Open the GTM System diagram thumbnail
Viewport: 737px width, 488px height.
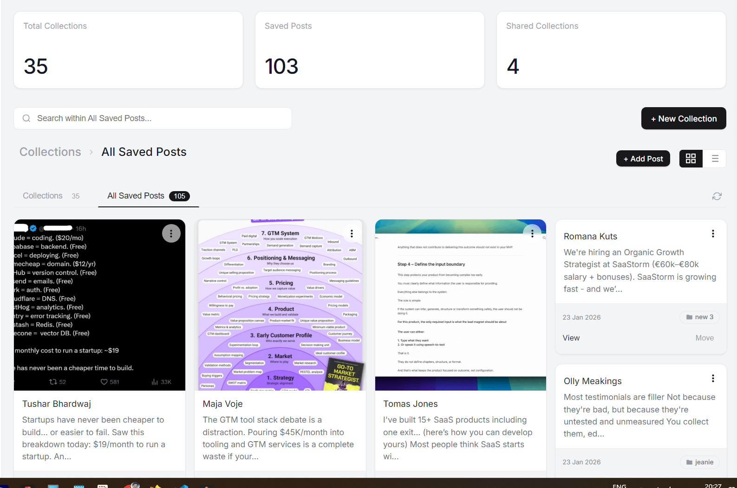280,305
